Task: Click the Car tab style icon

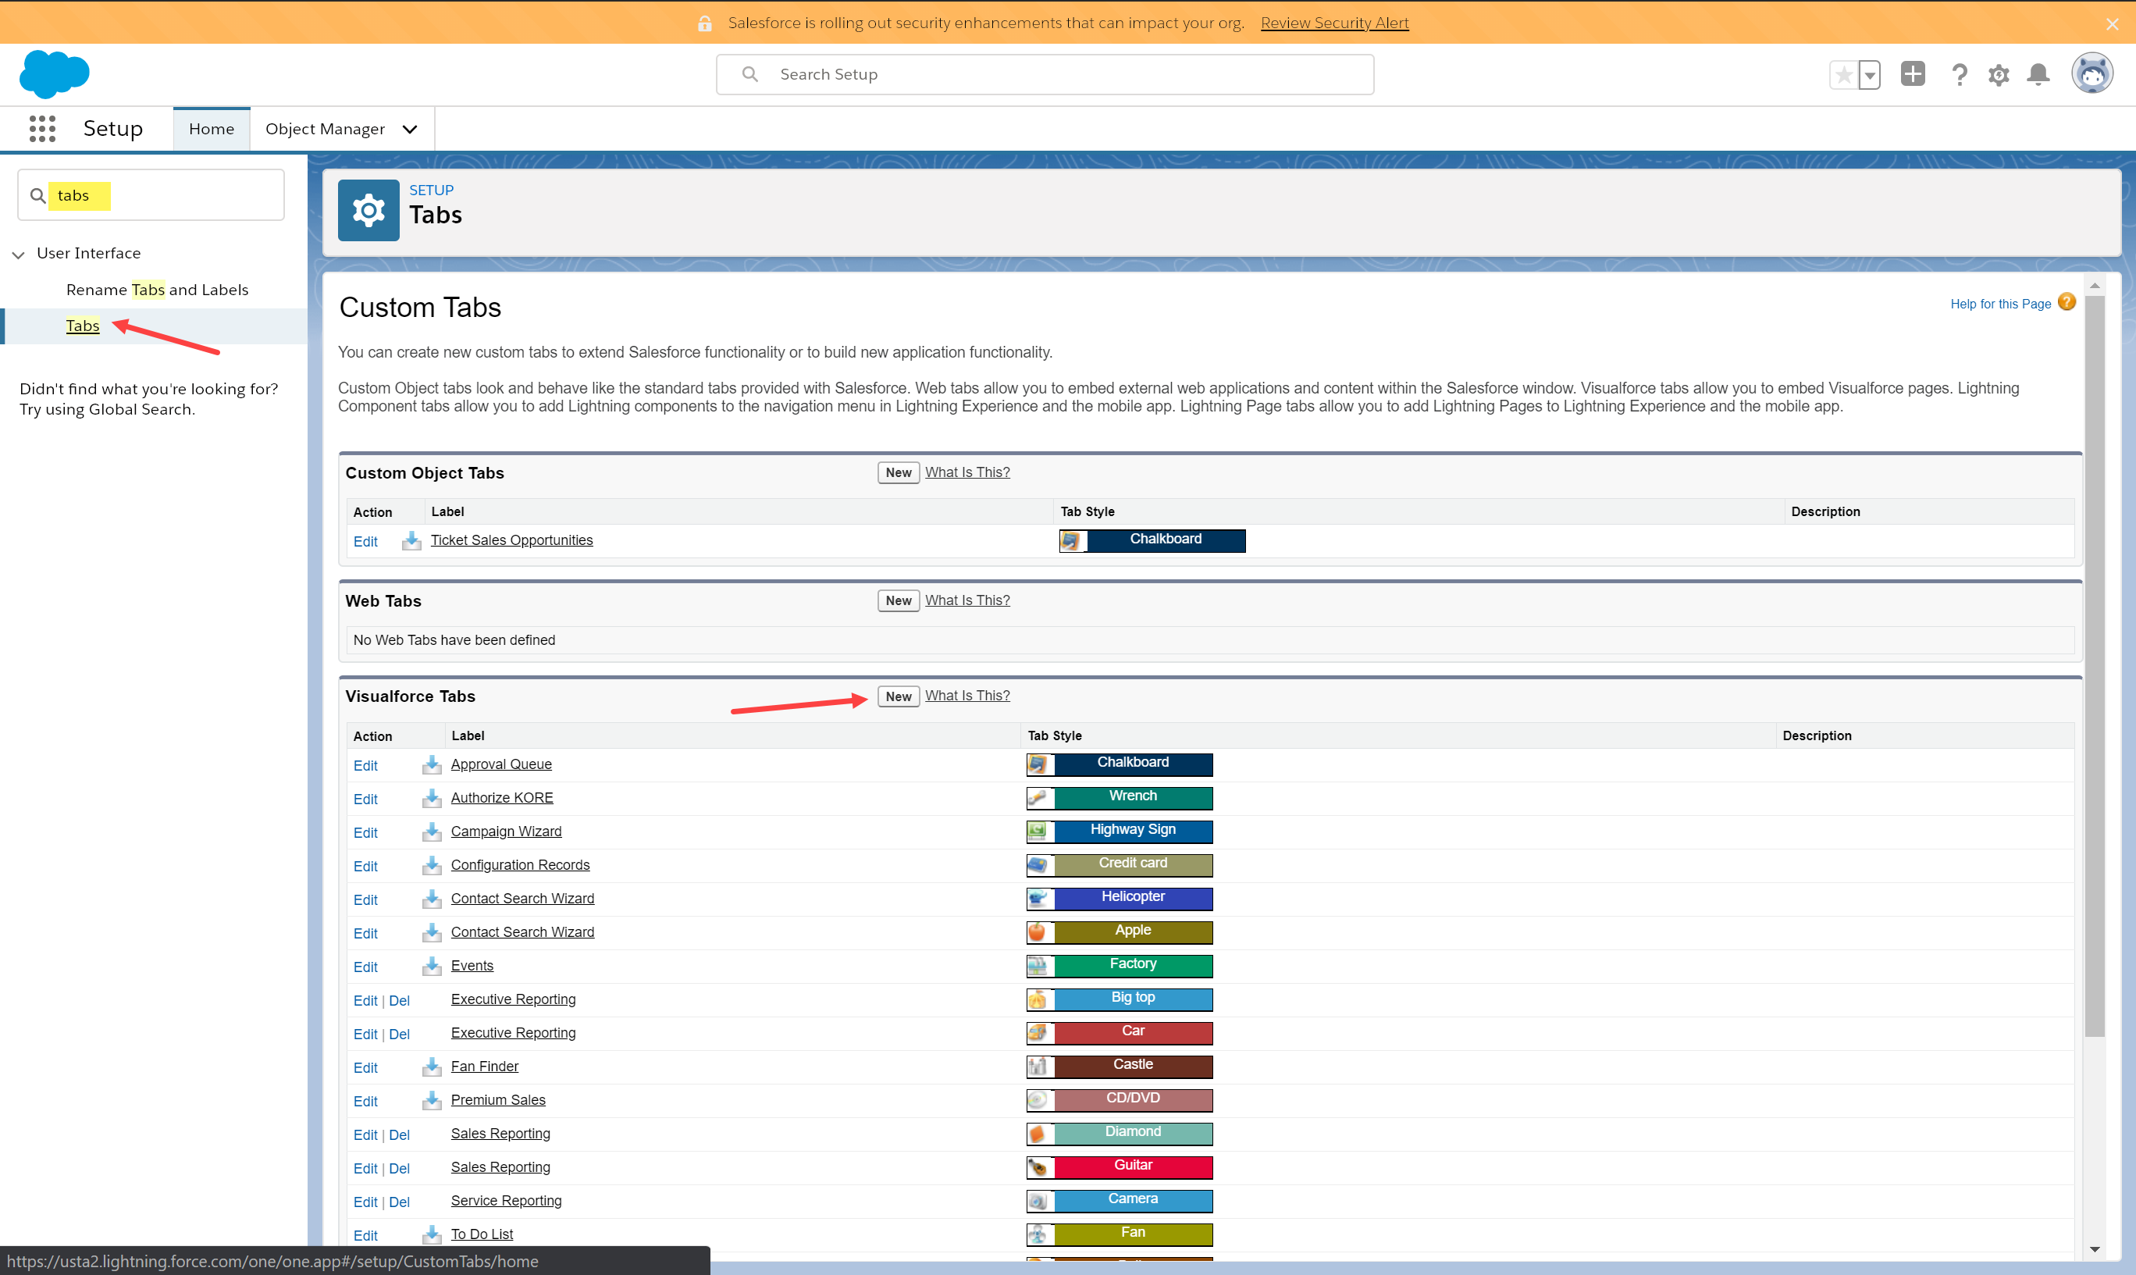Action: point(1038,1033)
